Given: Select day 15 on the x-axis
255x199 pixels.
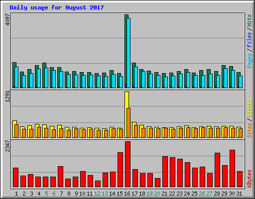Looking at the screenshot, I should tap(120, 194).
